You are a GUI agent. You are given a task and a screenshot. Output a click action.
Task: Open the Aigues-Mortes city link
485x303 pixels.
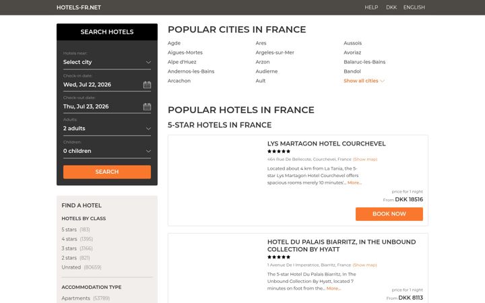click(x=185, y=53)
